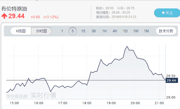The image size is (180, 109).
Task: Choose the 1M timeframe
Action: [146, 31]
